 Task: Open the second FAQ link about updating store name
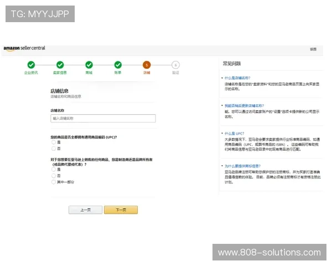[x=244, y=106]
